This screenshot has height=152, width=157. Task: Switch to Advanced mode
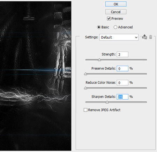[115, 27]
